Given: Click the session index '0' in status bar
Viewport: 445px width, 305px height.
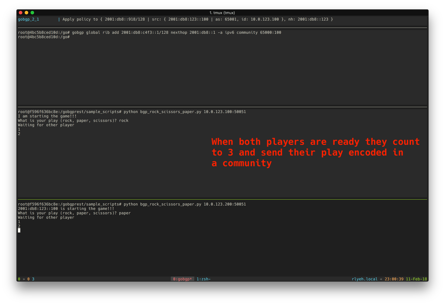Looking at the screenshot, I should (x=19, y=279).
